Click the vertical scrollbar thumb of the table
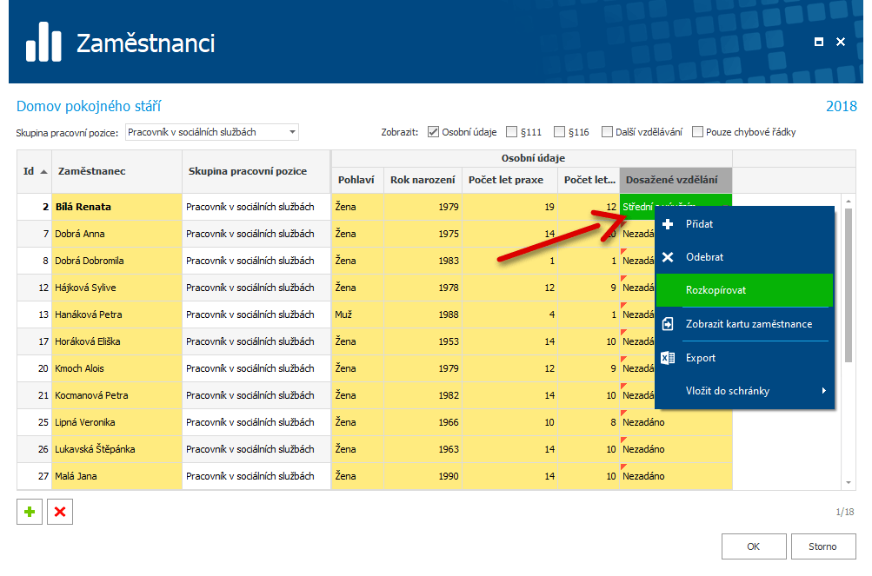The height and width of the screenshot is (576, 872). point(849,285)
